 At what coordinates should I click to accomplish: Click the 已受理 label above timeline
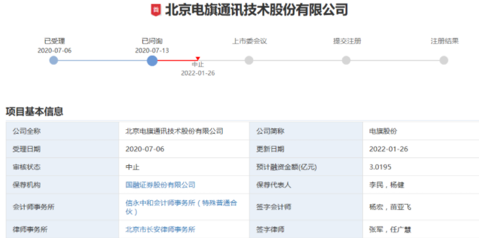coord(54,41)
